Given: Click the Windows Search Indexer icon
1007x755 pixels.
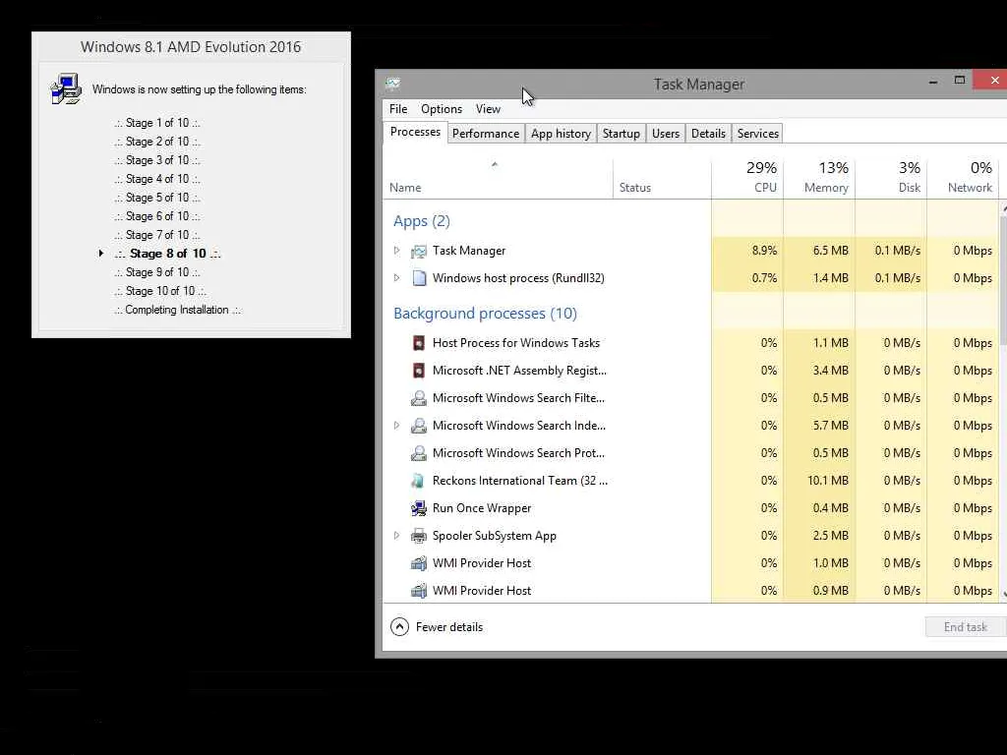Looking at the screenshot, I should [x=419, y=426].
